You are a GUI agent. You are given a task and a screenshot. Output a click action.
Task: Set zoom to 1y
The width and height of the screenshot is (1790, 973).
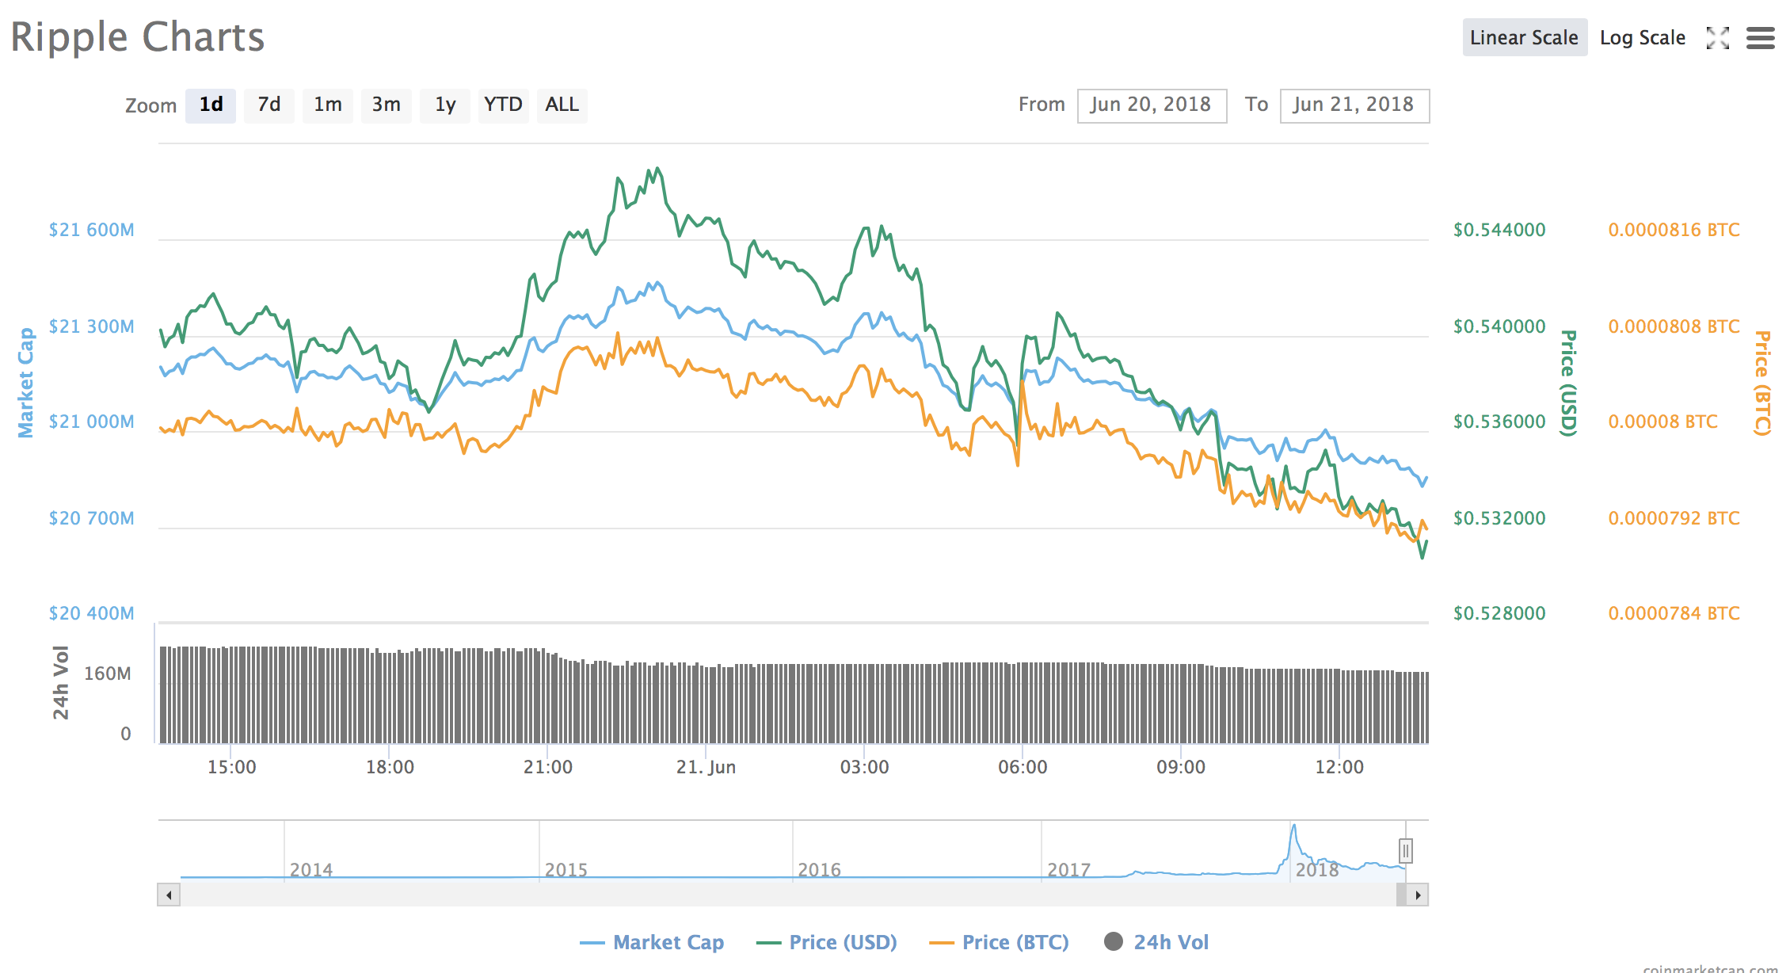coord(445,105)
